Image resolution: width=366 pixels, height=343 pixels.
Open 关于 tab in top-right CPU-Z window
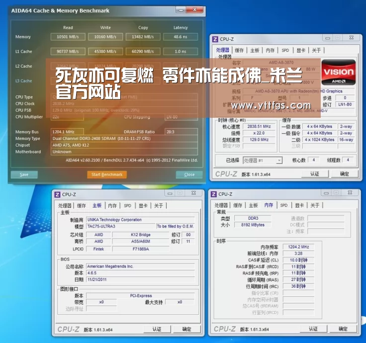(x=316, y=50)
